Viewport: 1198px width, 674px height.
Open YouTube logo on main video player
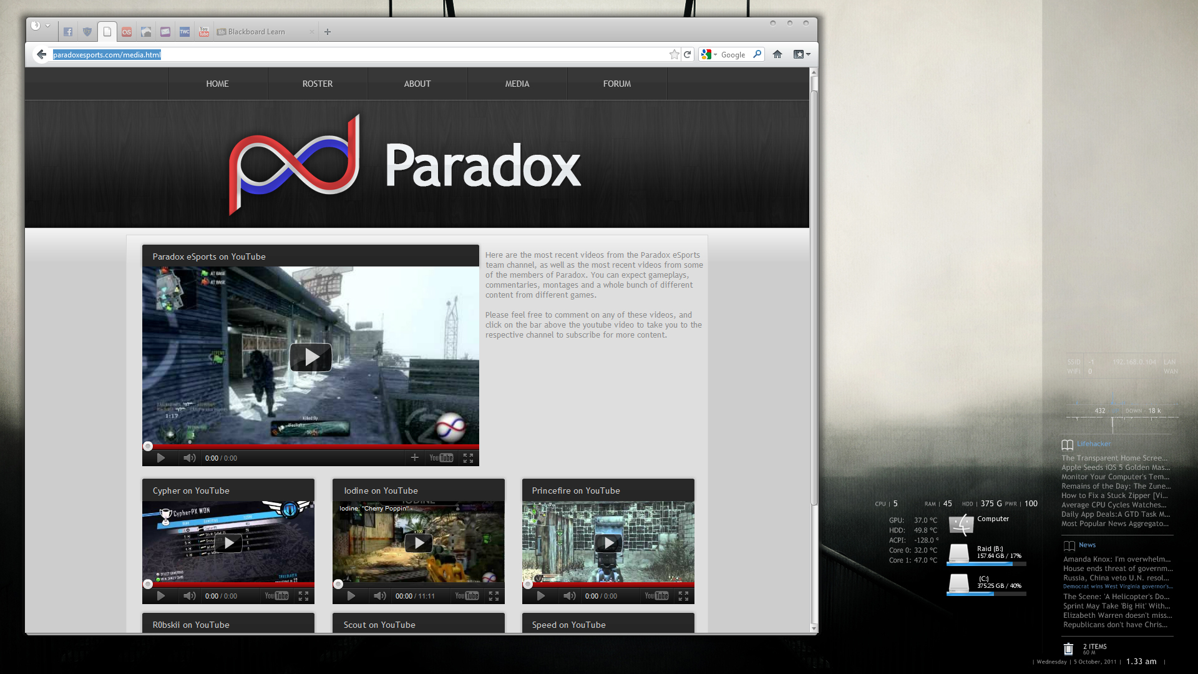point(441,458)
